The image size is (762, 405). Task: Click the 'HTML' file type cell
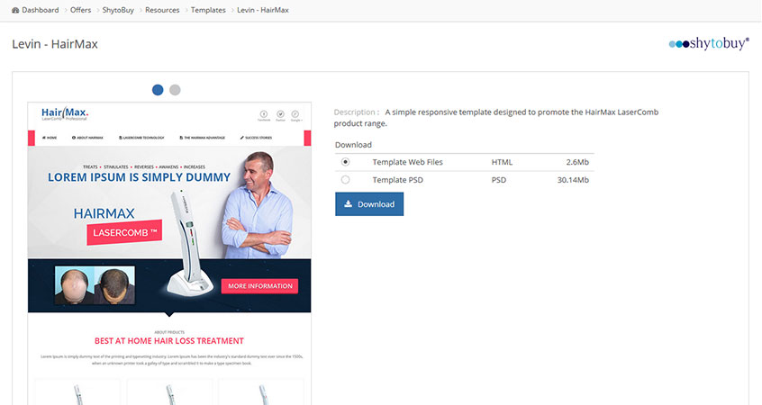[502, 162]
